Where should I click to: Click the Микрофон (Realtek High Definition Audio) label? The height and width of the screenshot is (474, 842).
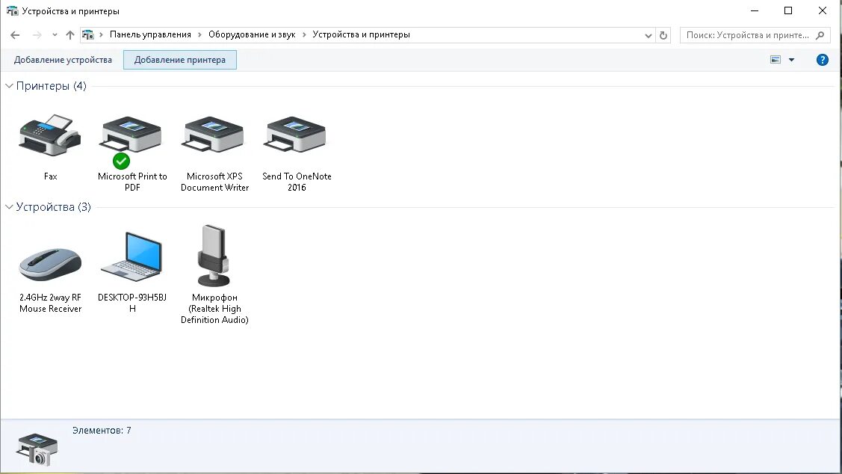(214, 309)
